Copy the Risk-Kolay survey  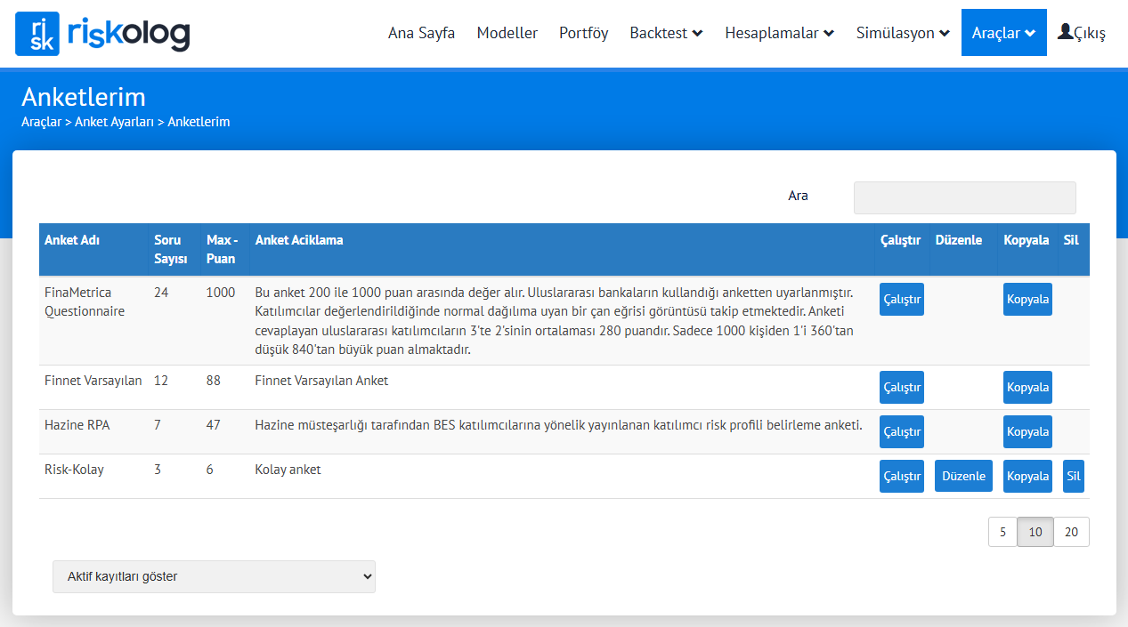[1027, 476]
